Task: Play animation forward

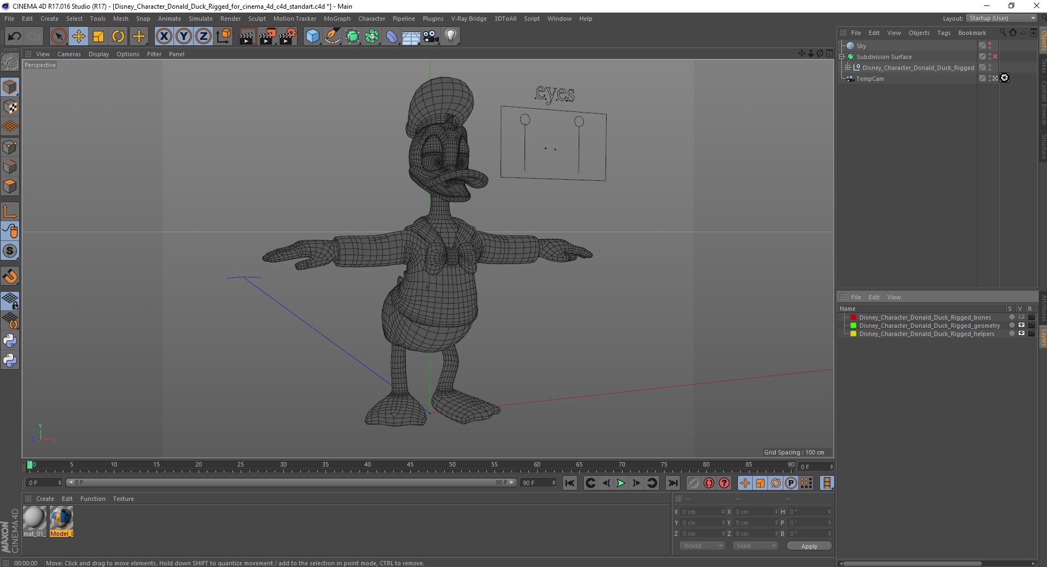Action: (x=621, y=483)
